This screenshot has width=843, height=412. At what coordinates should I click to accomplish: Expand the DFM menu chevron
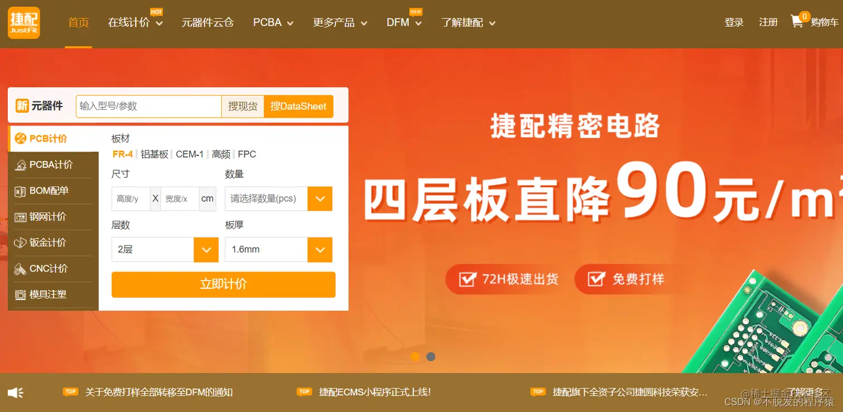coord(418,23)
